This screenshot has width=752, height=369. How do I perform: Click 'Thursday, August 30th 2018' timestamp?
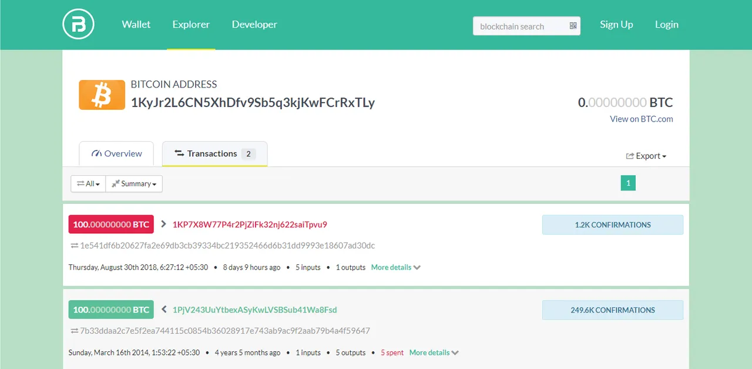coord(138,267)
